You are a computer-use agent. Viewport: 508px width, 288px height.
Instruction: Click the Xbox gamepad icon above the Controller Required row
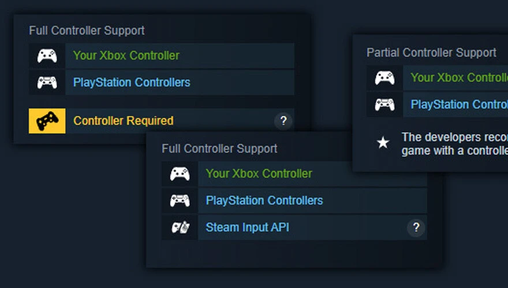pos(47,56)
